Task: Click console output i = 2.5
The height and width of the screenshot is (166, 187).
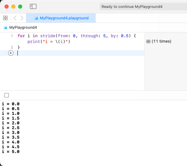Action: 11,128
